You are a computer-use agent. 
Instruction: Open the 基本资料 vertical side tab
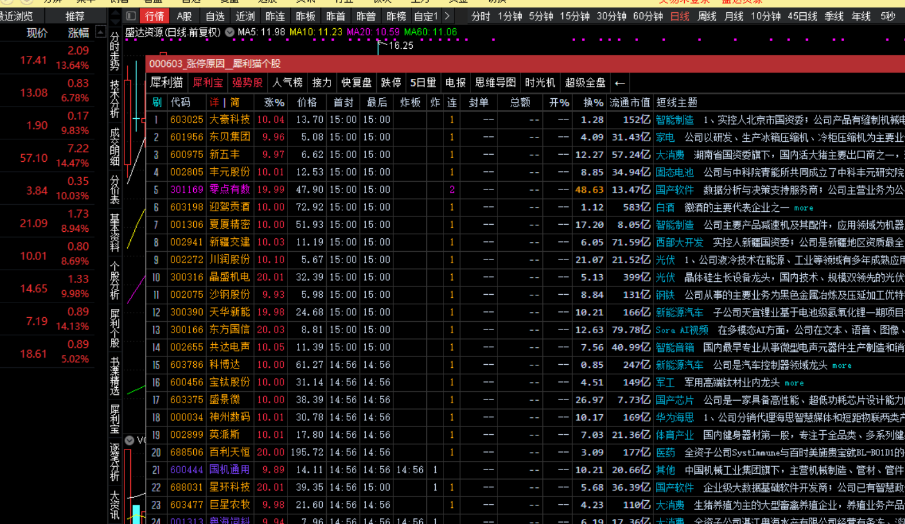pos(115,232)
